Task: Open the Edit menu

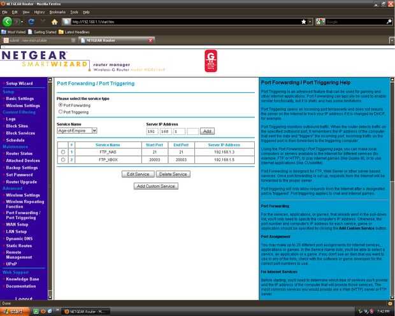Action: (15, 12)
